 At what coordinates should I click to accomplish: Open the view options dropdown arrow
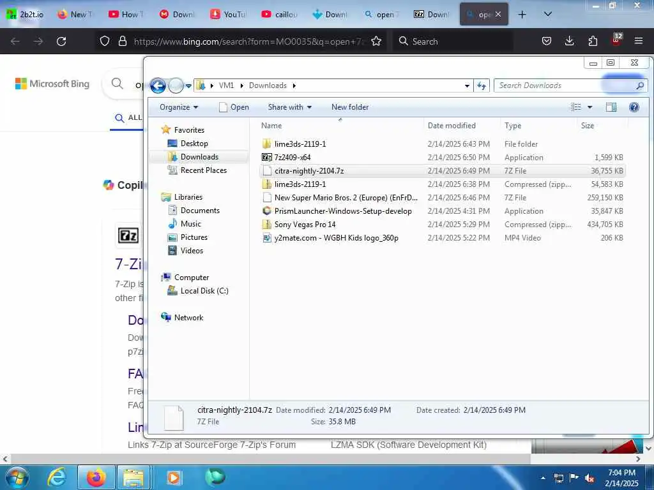[589, 107]
